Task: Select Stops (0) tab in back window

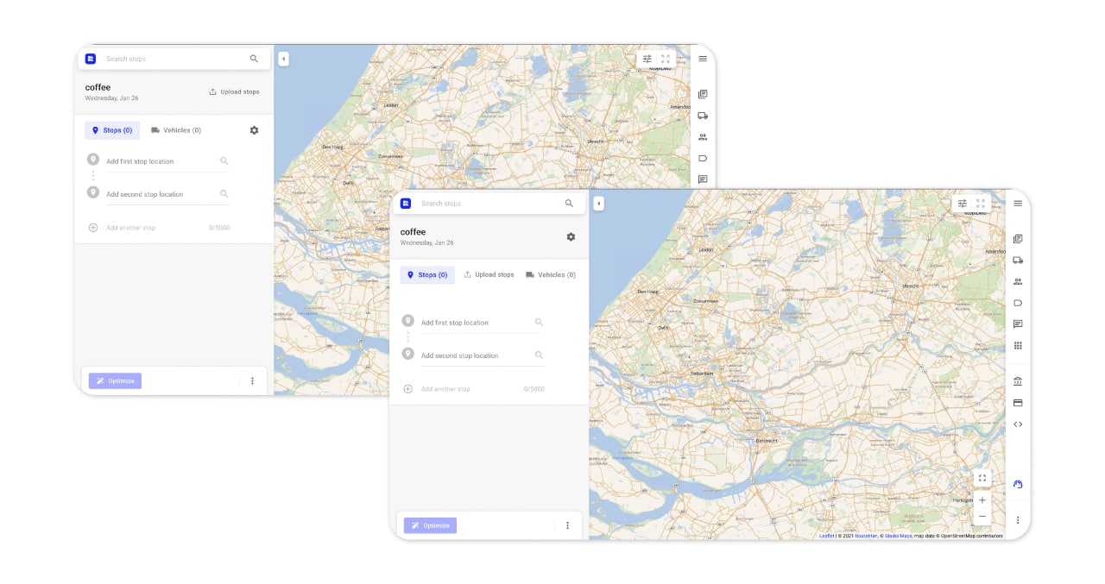Action: pyautogui.click(x=112, y=130)
